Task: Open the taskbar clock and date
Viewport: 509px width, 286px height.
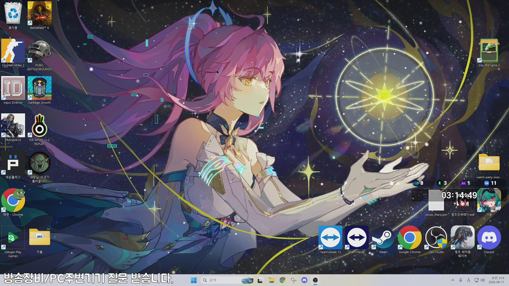Action: [497, 280]
